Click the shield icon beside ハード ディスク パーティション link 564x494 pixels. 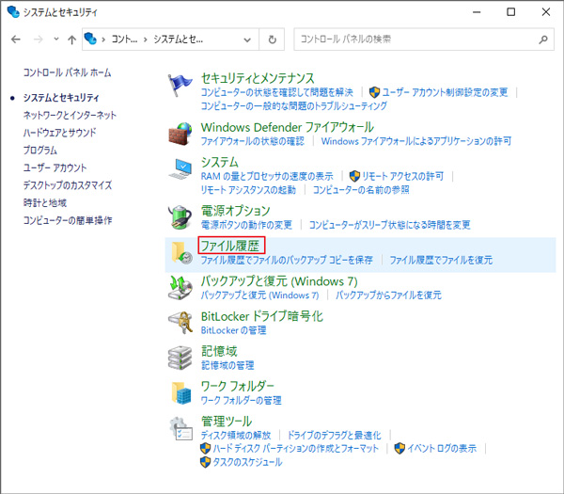coord(205,448)
